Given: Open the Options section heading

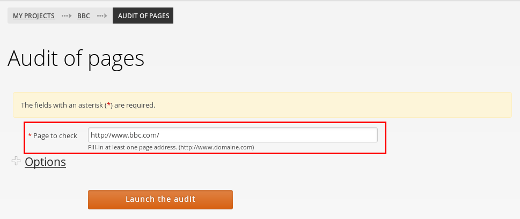Looking at the screenshot, I should 45,162.
